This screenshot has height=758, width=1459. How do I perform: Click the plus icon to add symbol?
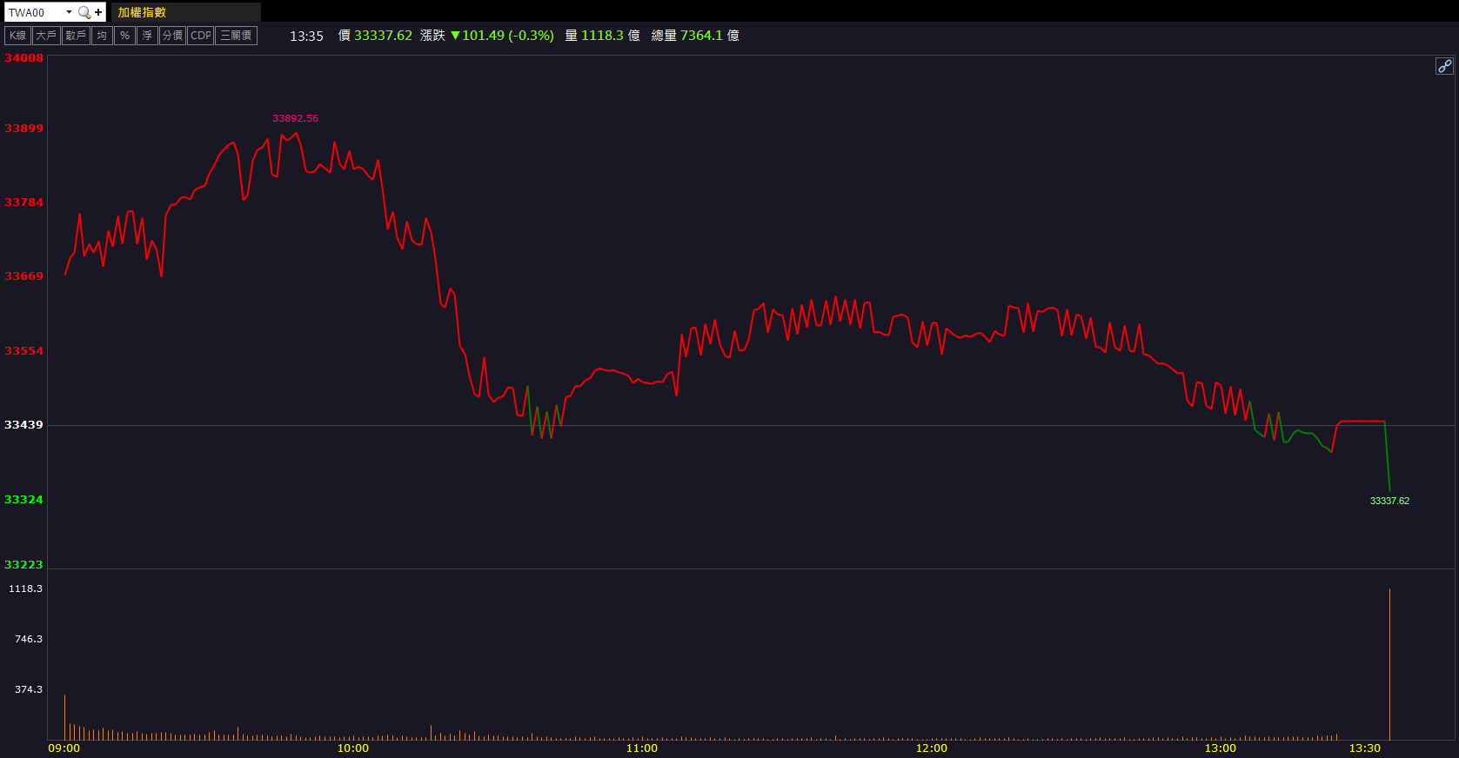pyautogui.click(x=98, y=12)
